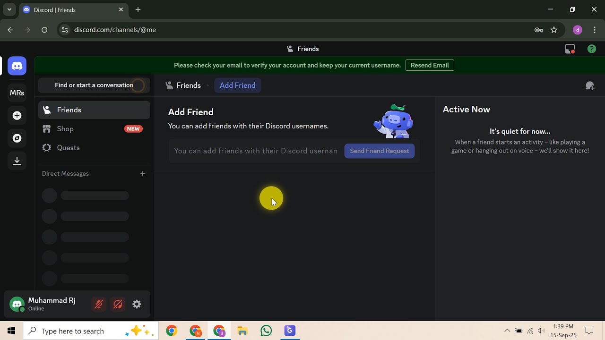
Task: Open Quests in the sidebar
Action: pyautogui.click(x=94, y=148)
